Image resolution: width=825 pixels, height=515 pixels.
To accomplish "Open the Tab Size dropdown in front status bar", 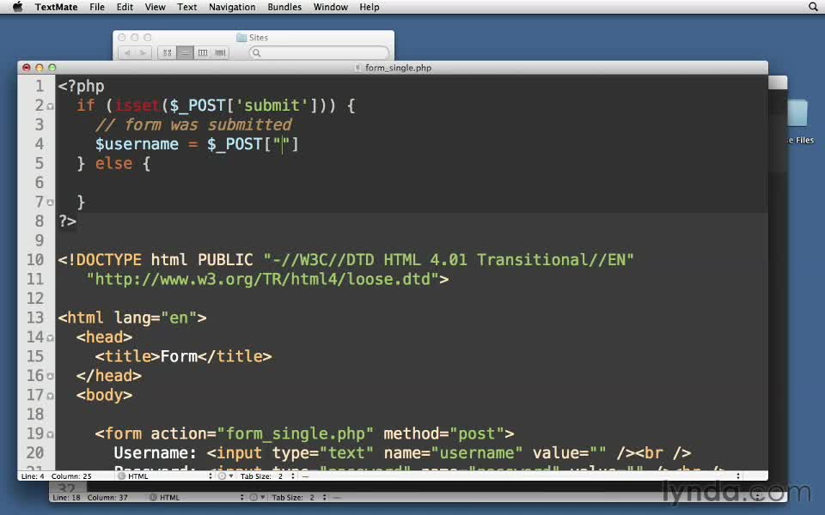I will click(267, 476).
